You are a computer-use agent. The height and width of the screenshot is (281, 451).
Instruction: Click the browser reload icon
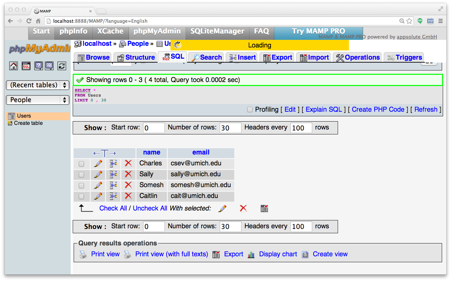(29, 21)
